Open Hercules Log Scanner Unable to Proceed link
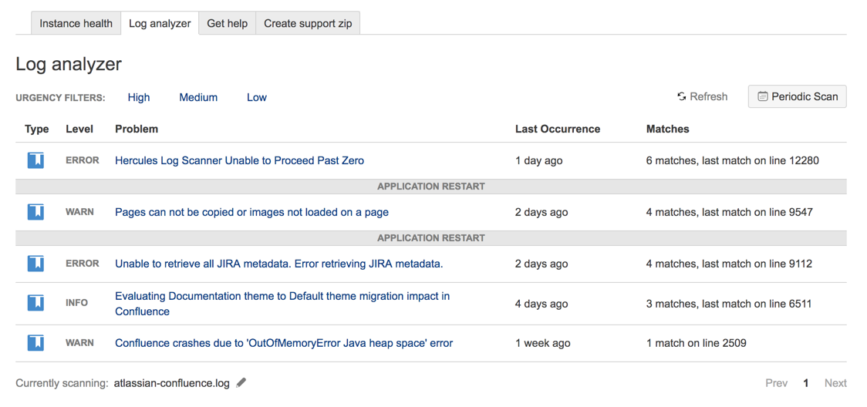Viewport: 867px width, 407px height. 239,160
